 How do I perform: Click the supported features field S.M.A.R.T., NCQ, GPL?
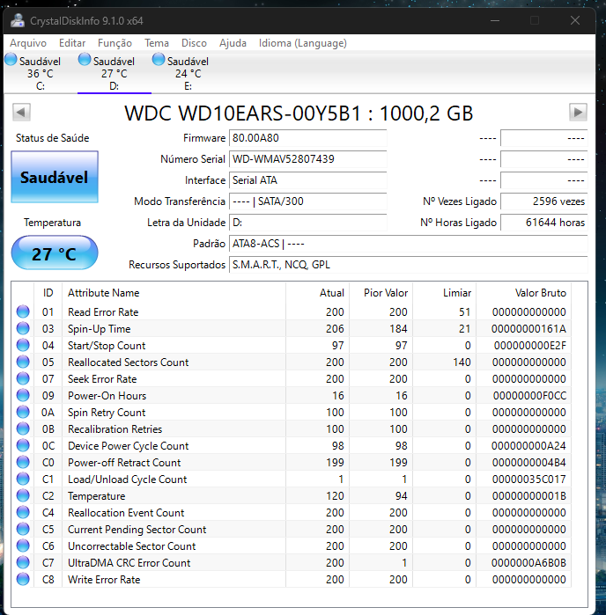[x=409, y=265]
